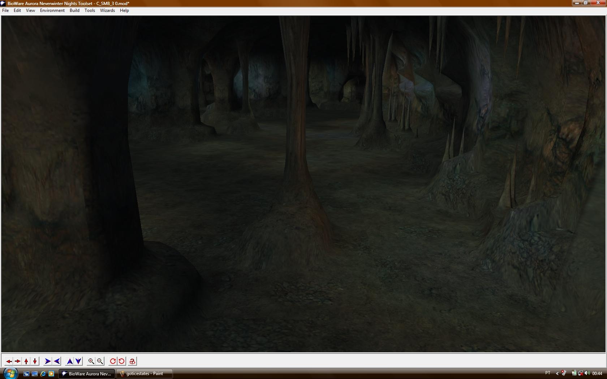
Task: Open the File menu
Action: tap(5, 10)
